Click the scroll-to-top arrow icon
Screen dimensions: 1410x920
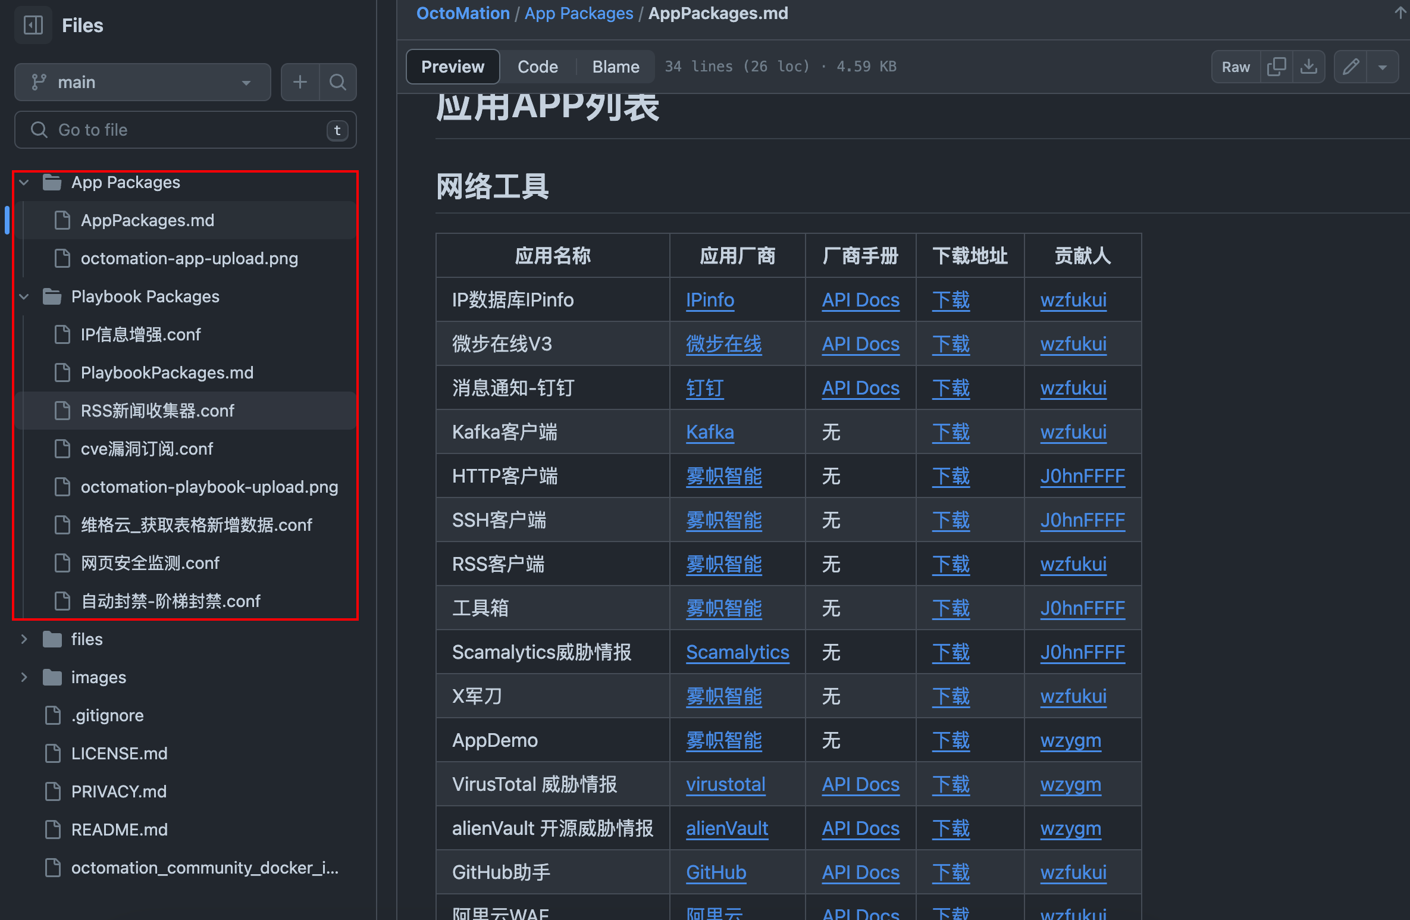click(x=1400, y=13)
